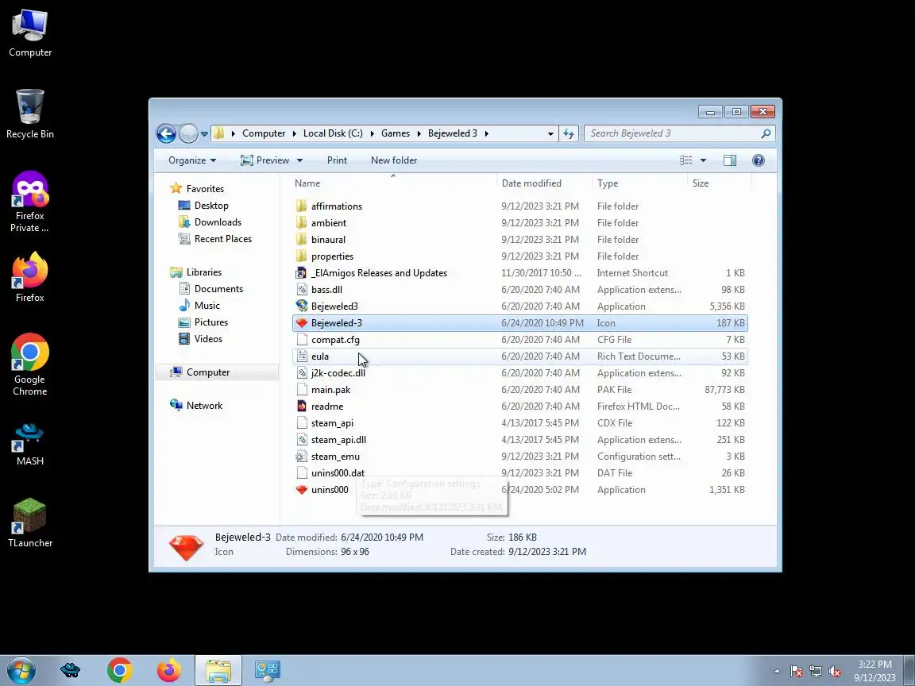Image resolution: width=915 pixels, height=686 pixels.
Task: Select Firefox Private desktop shortcut
Action: (29, 202)
